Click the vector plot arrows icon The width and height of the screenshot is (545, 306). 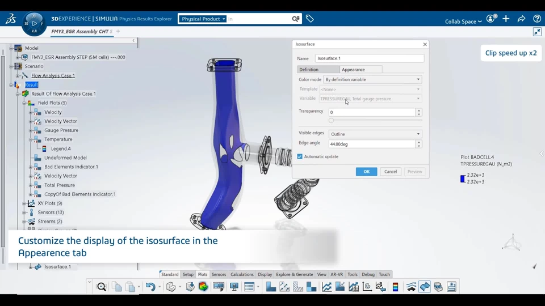(x=284, y=287)
